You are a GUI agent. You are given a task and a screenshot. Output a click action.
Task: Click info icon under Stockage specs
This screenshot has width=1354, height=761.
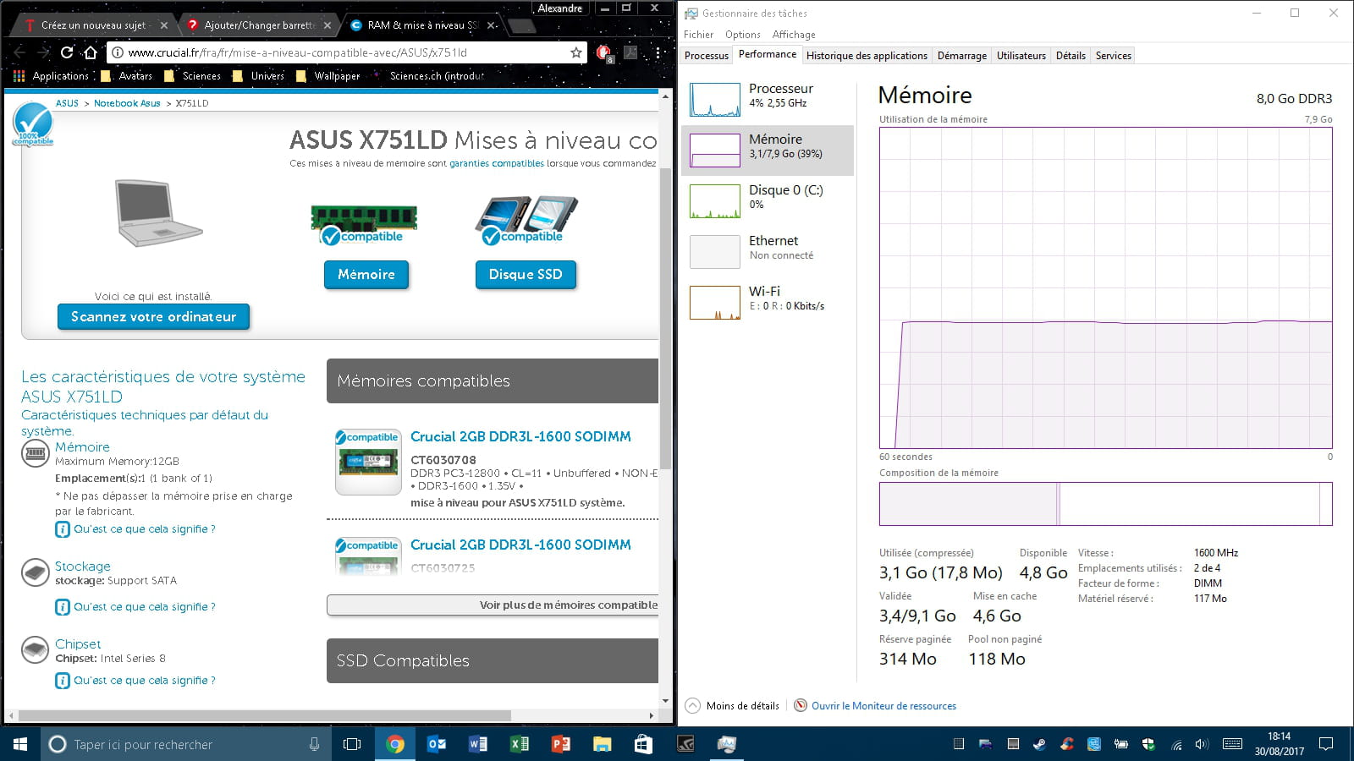pyautogui.click(x=63, y=607)
